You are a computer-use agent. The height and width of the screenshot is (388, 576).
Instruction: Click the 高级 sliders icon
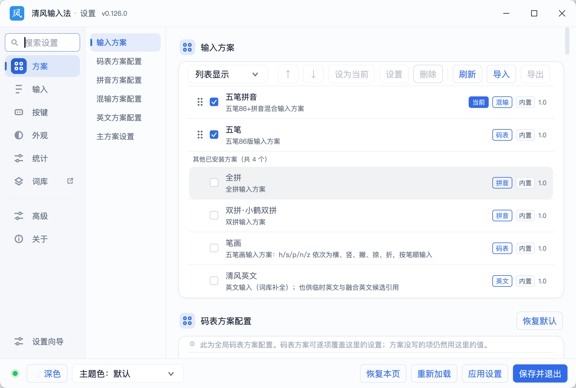pyautogui.click(x=19, y=216)
